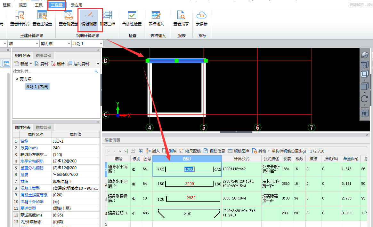Open the 视图 ribbon tab

[23, 5]
